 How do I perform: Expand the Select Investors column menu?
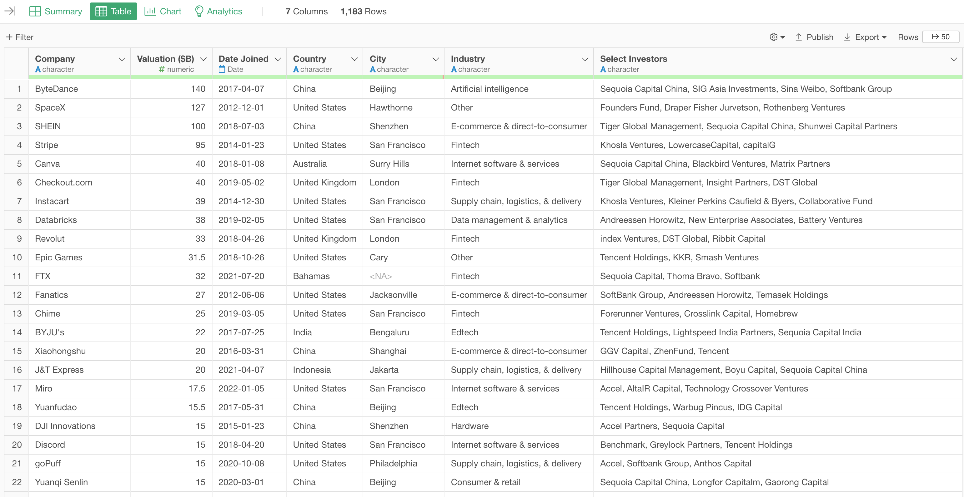pyautogui.click(x=954, y=59)
